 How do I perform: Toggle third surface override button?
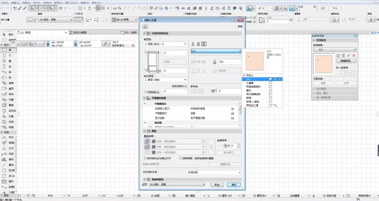pyautogui.click(x=147, y=152)
